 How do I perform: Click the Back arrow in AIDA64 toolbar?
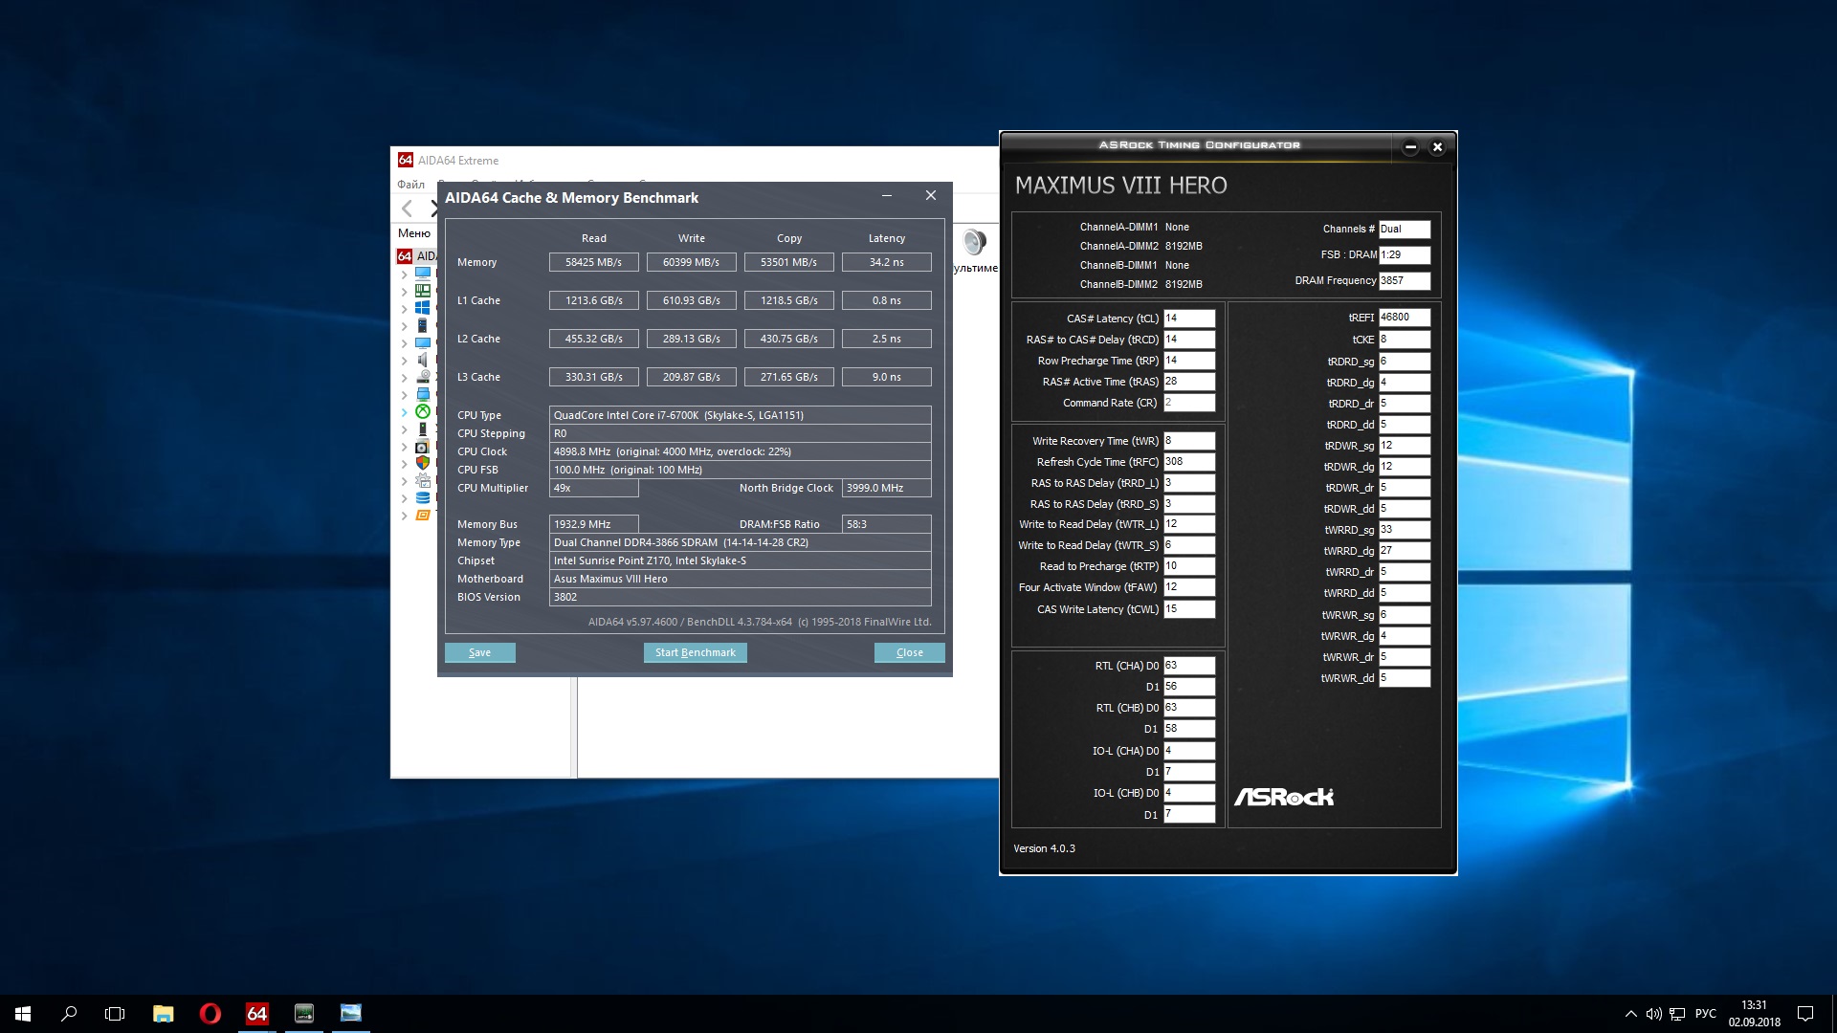408,209
